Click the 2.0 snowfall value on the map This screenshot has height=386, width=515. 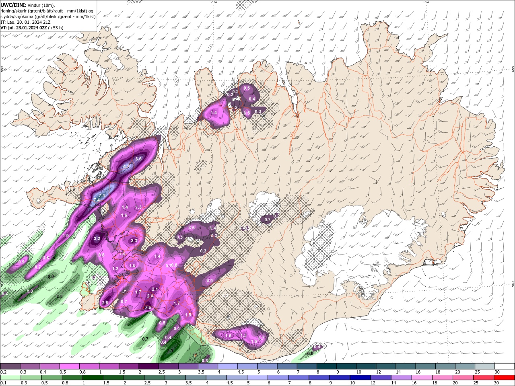150,296
